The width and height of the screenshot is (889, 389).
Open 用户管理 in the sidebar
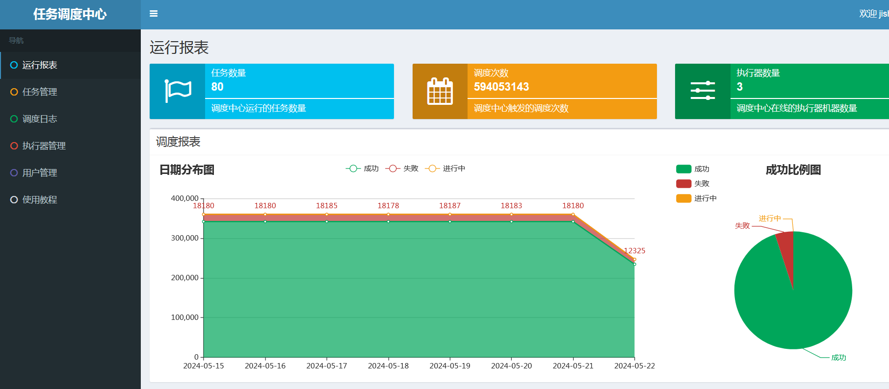coord(70,173)
